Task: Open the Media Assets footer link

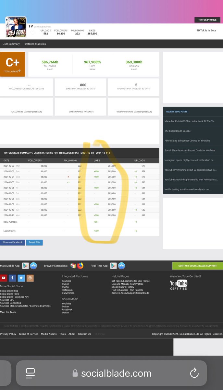Action: tap(49, 334)
